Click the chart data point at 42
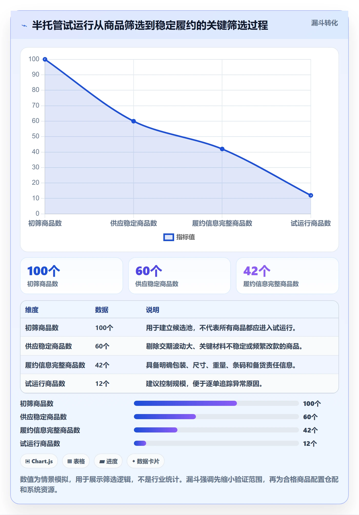359x515 pixels. point(222,149)
